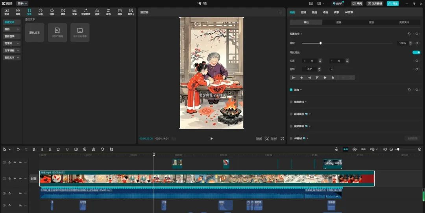Toggle eye visibility of top overlay track
This screenshot has width=425, height=213.
[15, 162]
